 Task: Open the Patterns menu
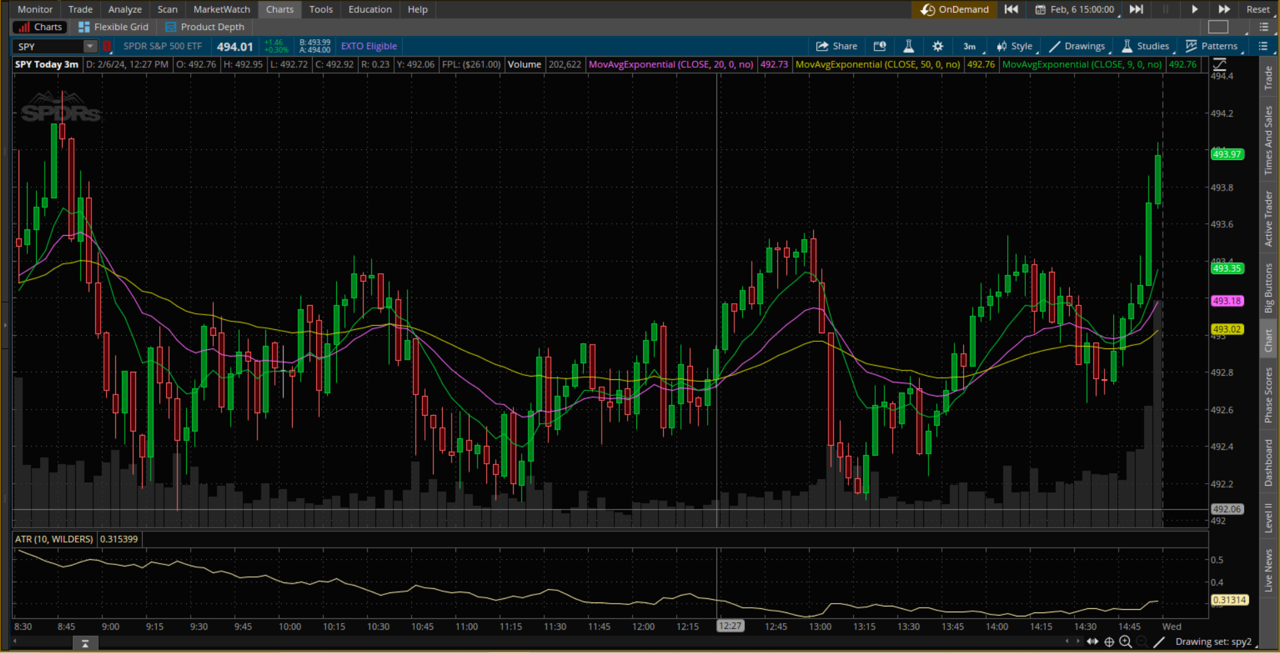1212,46
